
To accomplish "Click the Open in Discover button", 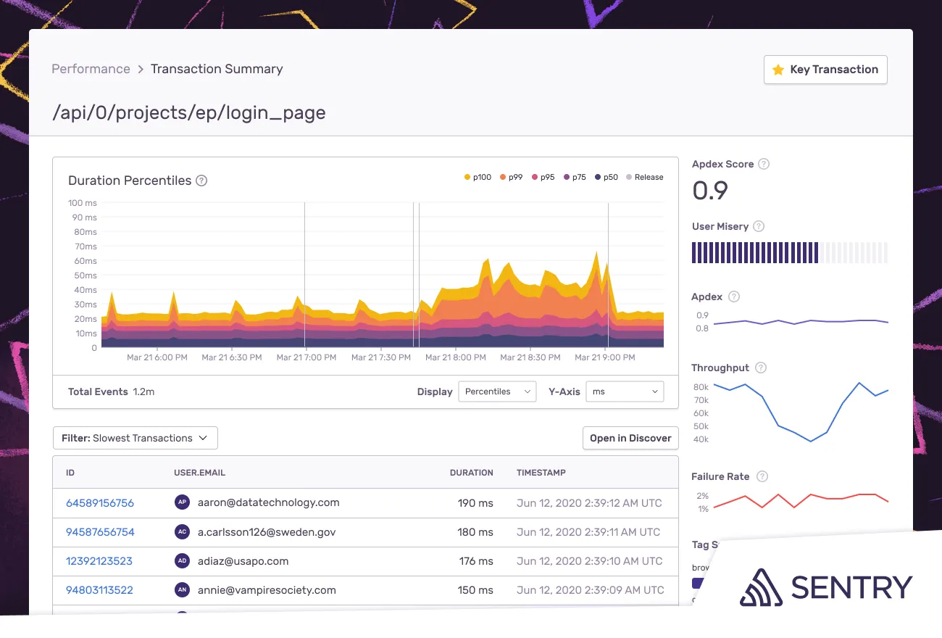I will (x=630, y=438).
